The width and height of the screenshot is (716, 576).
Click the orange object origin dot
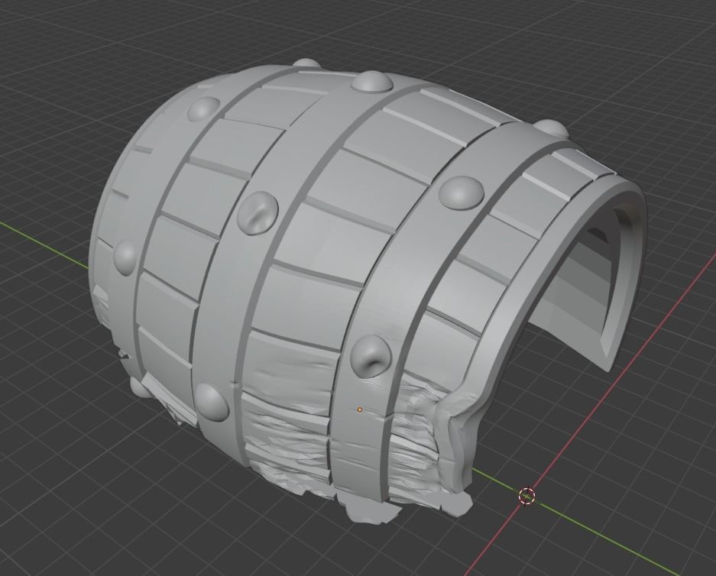click(360, 410)
